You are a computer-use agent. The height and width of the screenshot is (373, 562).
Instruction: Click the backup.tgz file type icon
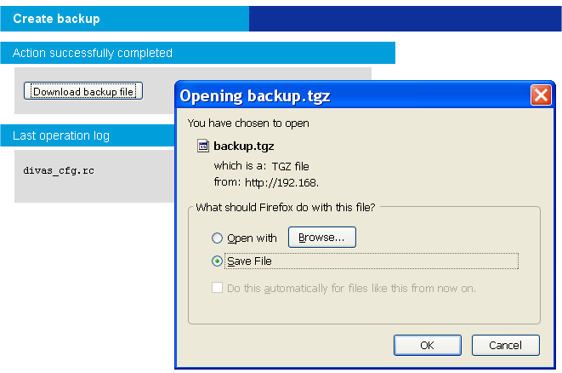pyautogui.click(x=203, y=146)
